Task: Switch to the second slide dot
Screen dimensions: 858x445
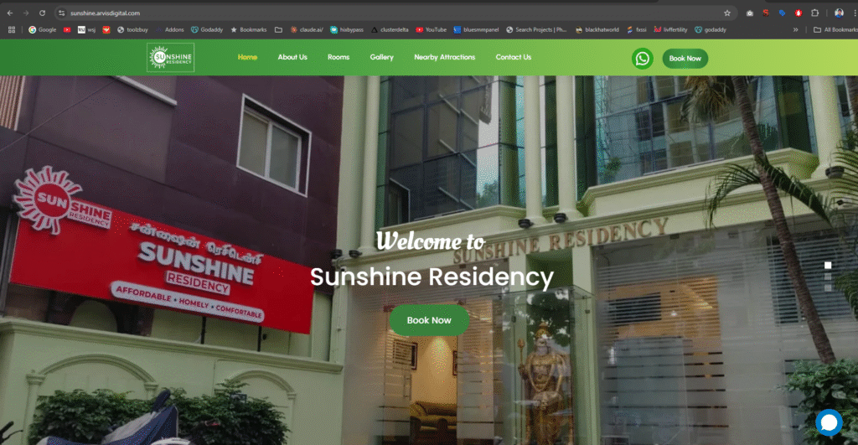Action: pos(828,277)
